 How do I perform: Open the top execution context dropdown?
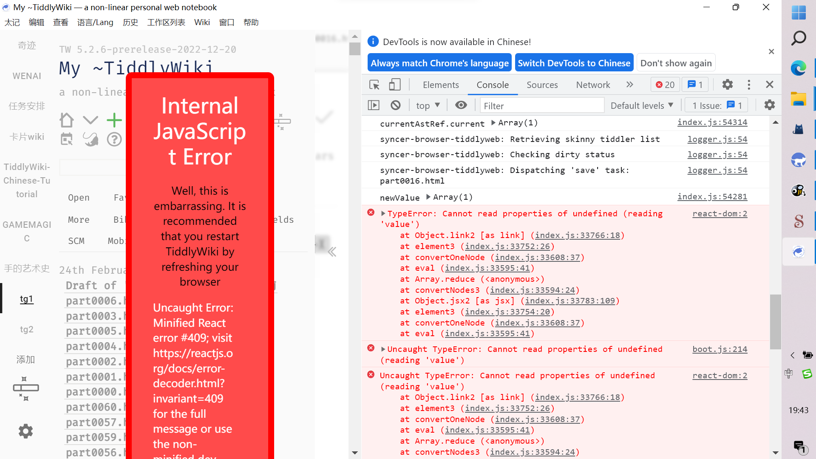428,105
